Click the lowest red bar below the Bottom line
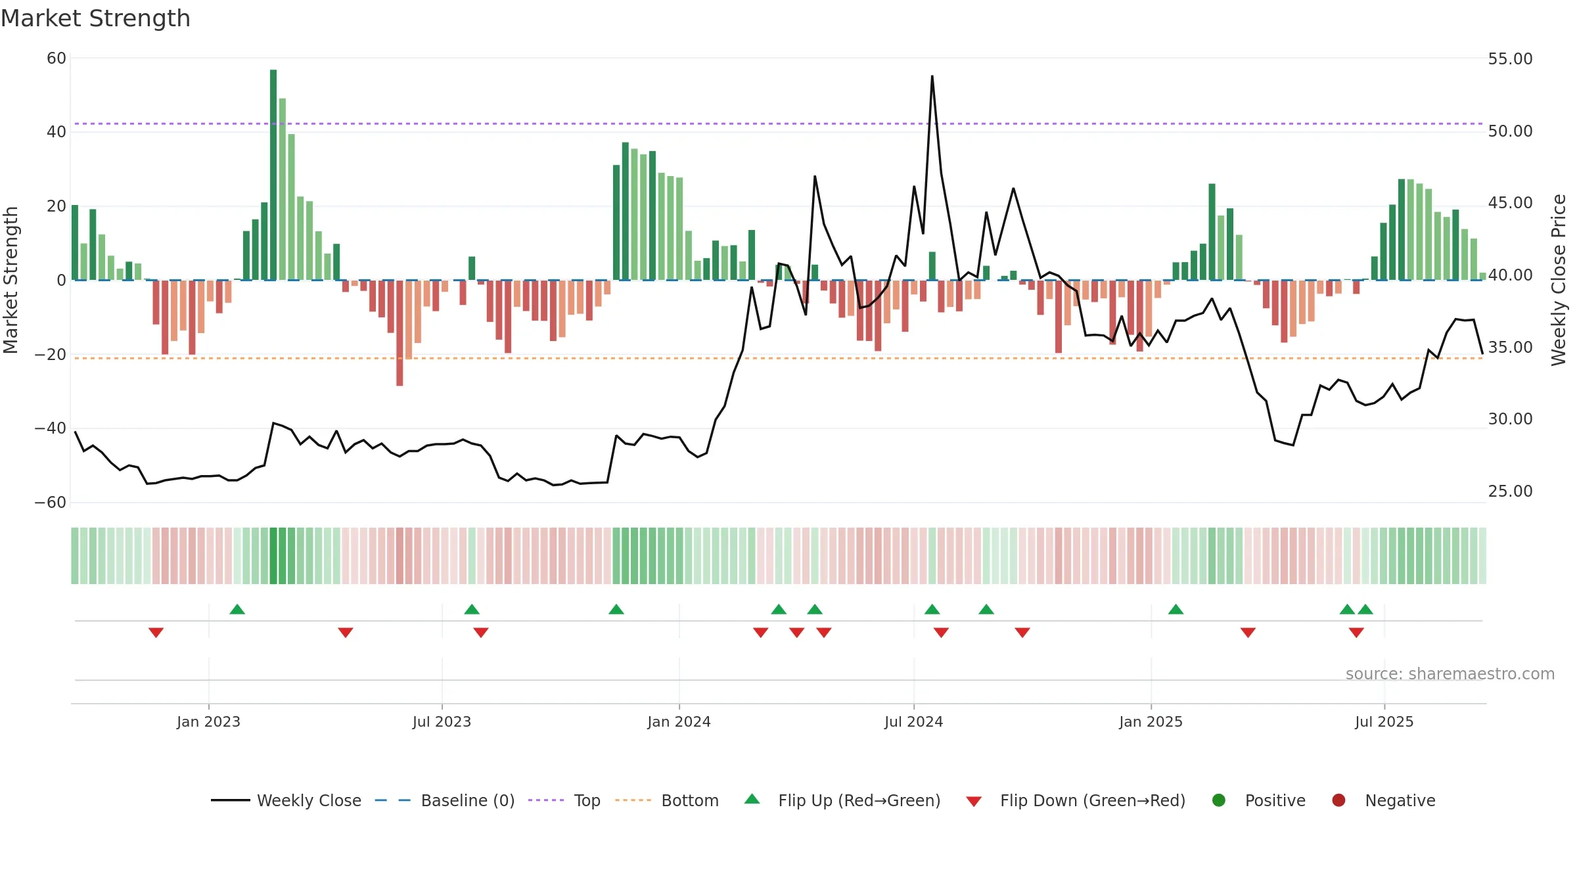The image size is (1577, 887). (x=400, y=332)
